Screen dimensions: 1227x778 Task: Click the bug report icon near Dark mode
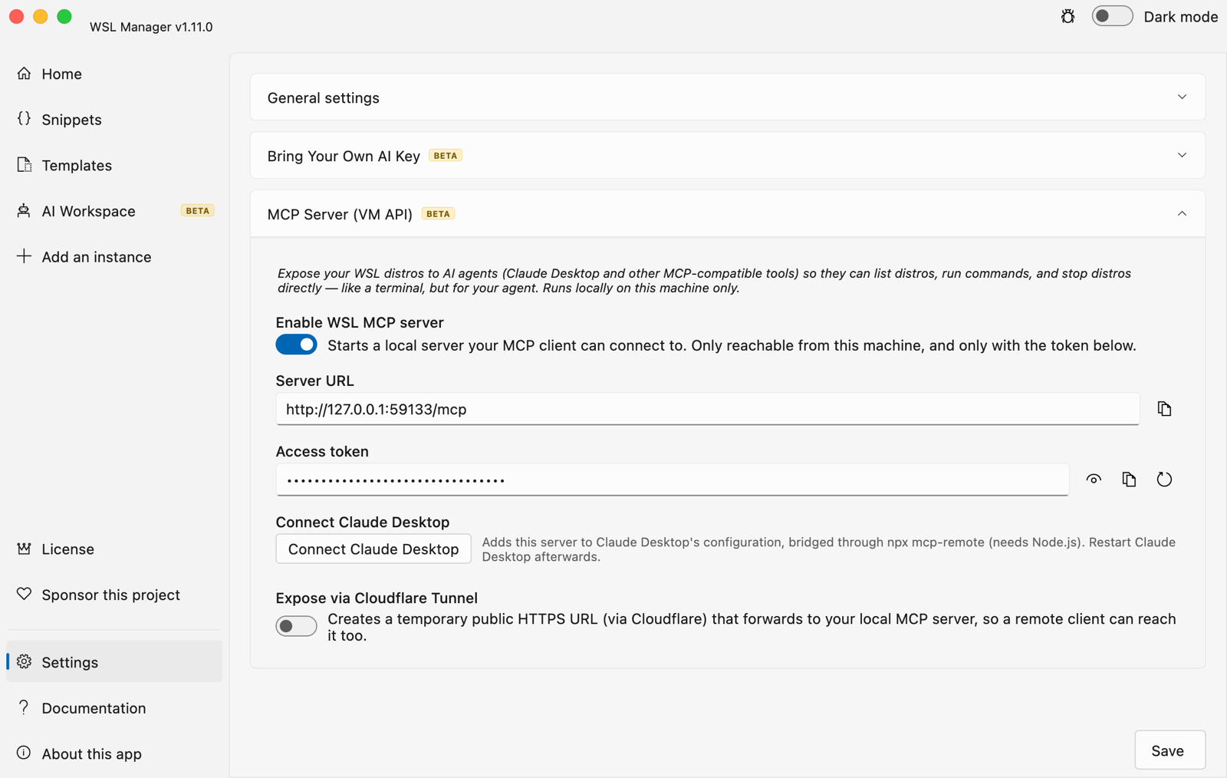1067,16
